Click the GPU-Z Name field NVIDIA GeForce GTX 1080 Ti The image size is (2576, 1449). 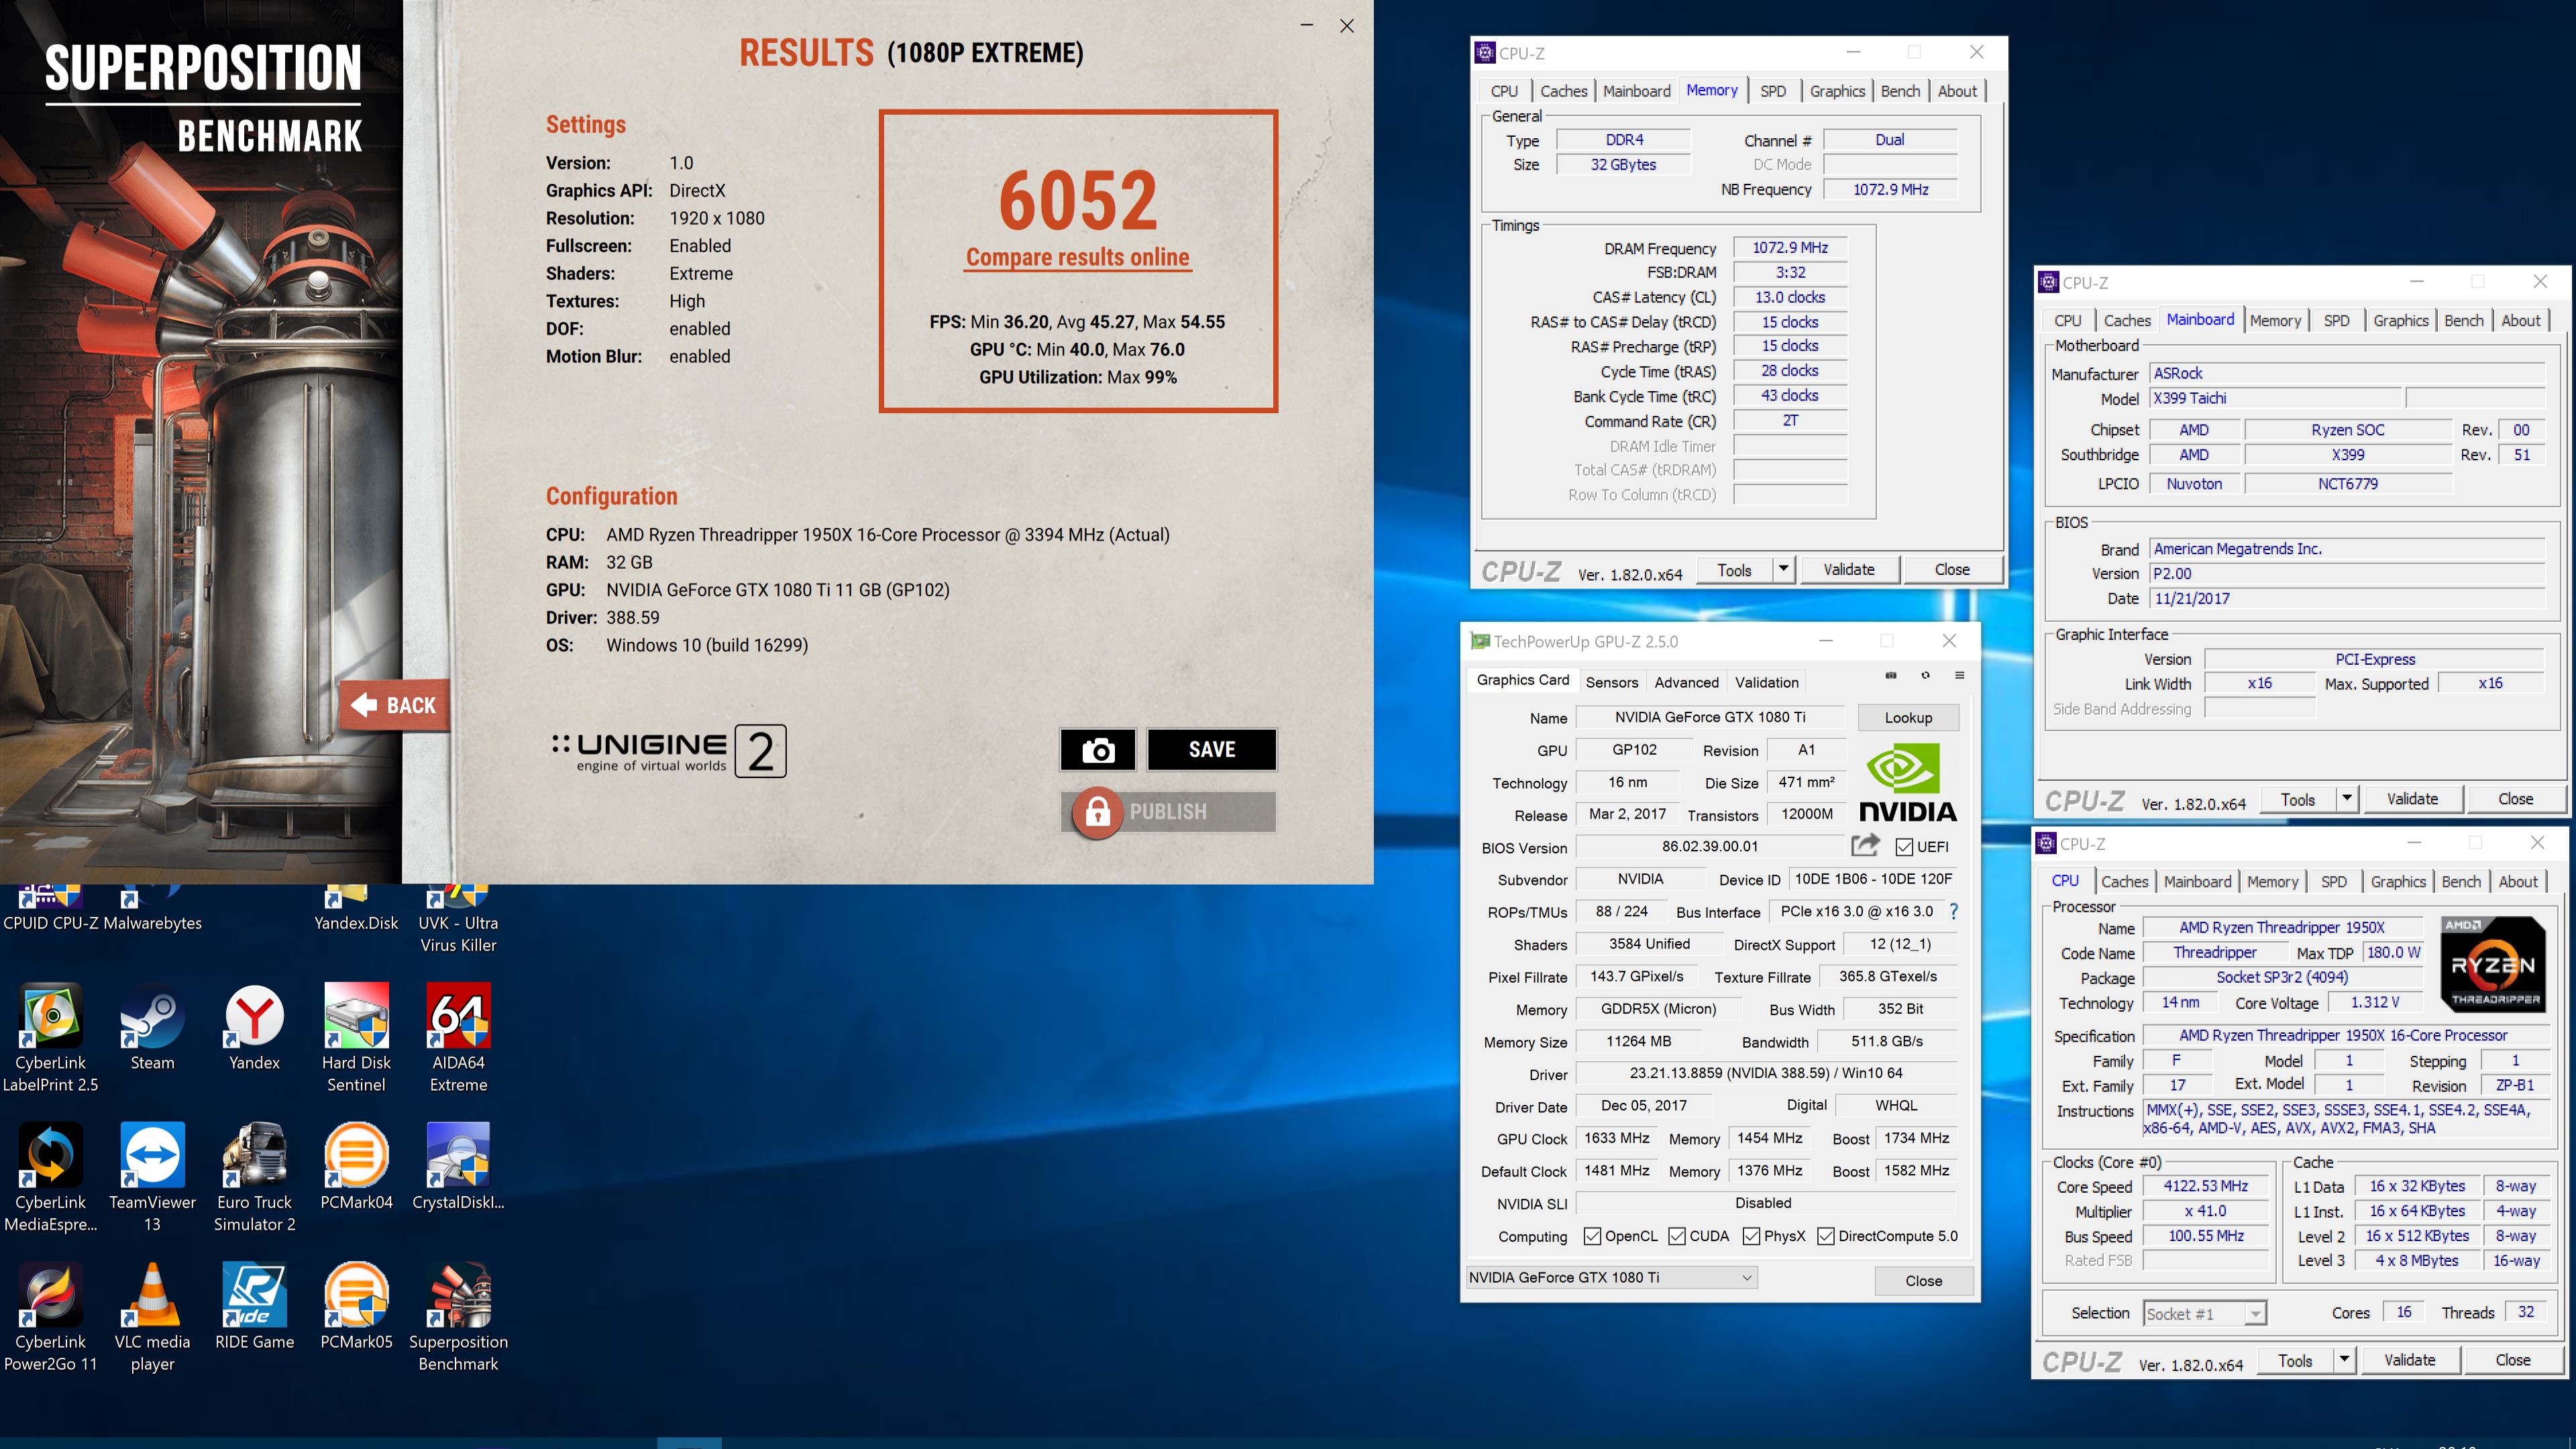(x=1710, y=718)
